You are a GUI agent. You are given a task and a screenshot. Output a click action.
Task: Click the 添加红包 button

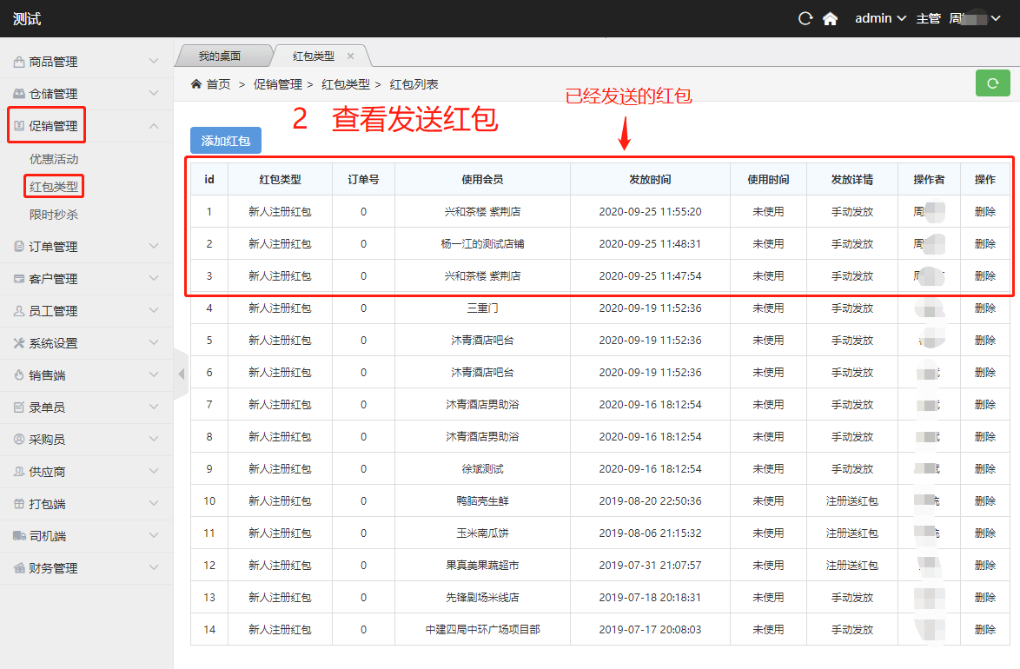[x=226, y=141]
